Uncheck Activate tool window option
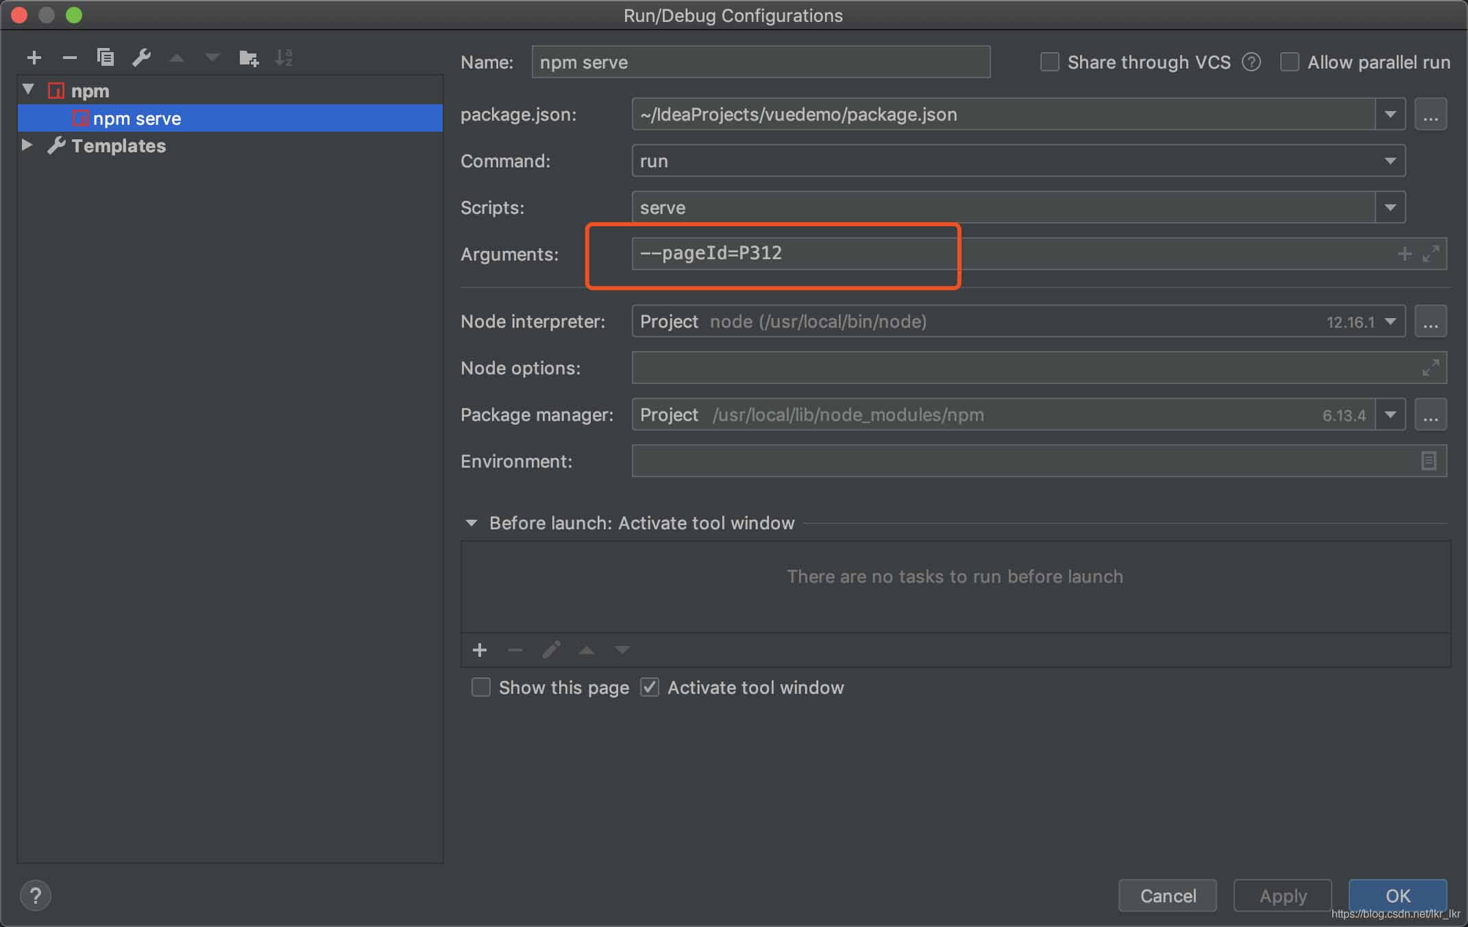 [x=650, y=687]
